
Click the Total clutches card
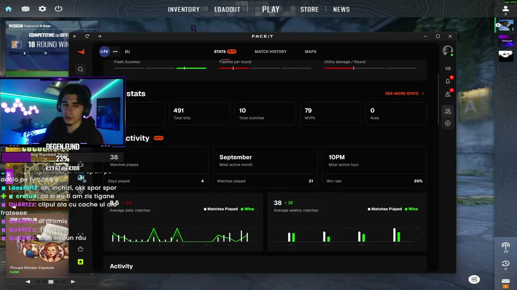[265, 114]
